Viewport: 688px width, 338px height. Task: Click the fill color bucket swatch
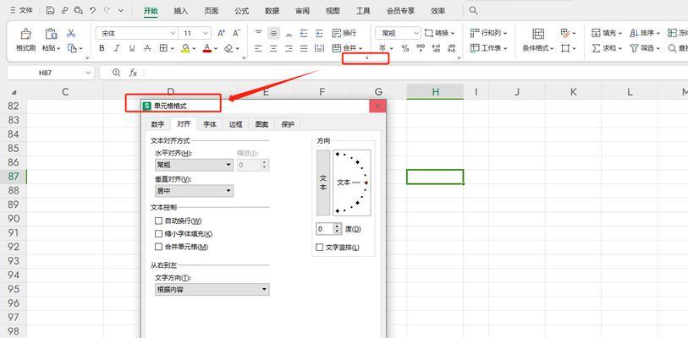[x=185, y=48]
